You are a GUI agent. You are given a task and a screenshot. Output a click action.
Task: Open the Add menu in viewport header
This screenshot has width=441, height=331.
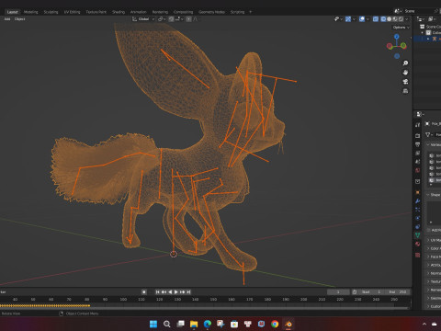point(7,19)
